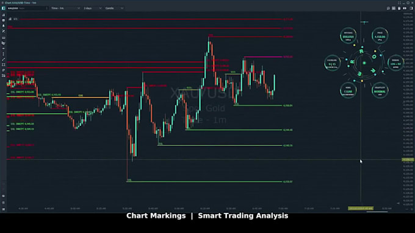Expand the indicator legend icon next to 1/1

[x=10, y=19]
